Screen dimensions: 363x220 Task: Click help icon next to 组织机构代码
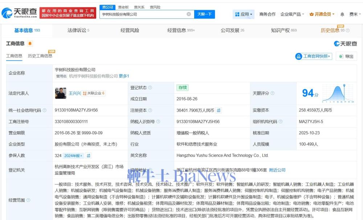[x=280, y=121]
